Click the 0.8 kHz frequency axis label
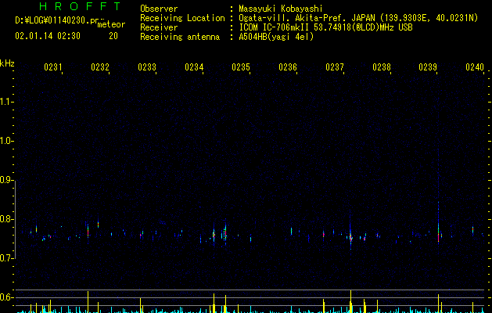 pyautogui.click(x=6, y=219)
